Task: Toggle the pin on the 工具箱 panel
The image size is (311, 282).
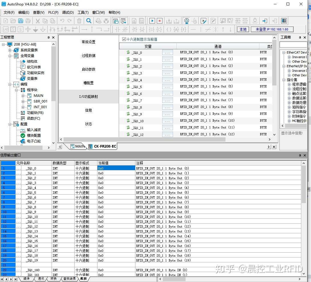Action: point(300,37)
